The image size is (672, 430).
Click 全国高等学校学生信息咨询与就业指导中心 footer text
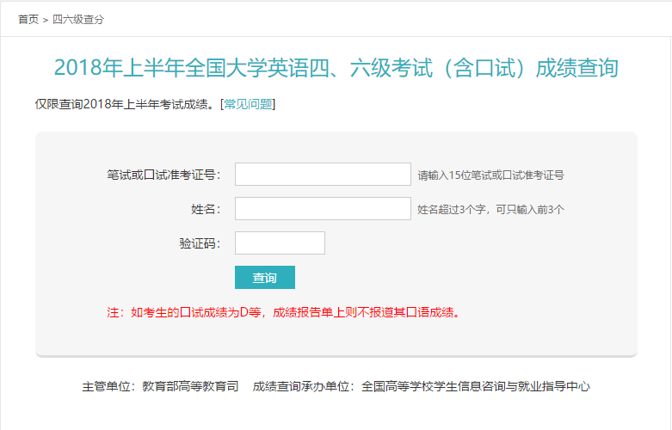[x=476, y=386]
